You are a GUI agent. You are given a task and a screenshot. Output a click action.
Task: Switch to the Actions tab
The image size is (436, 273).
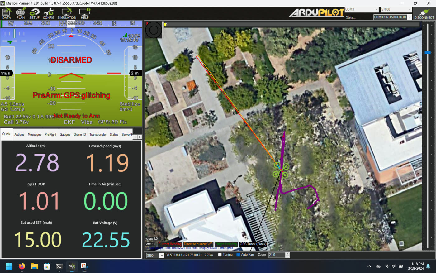[x=19, y=135]
